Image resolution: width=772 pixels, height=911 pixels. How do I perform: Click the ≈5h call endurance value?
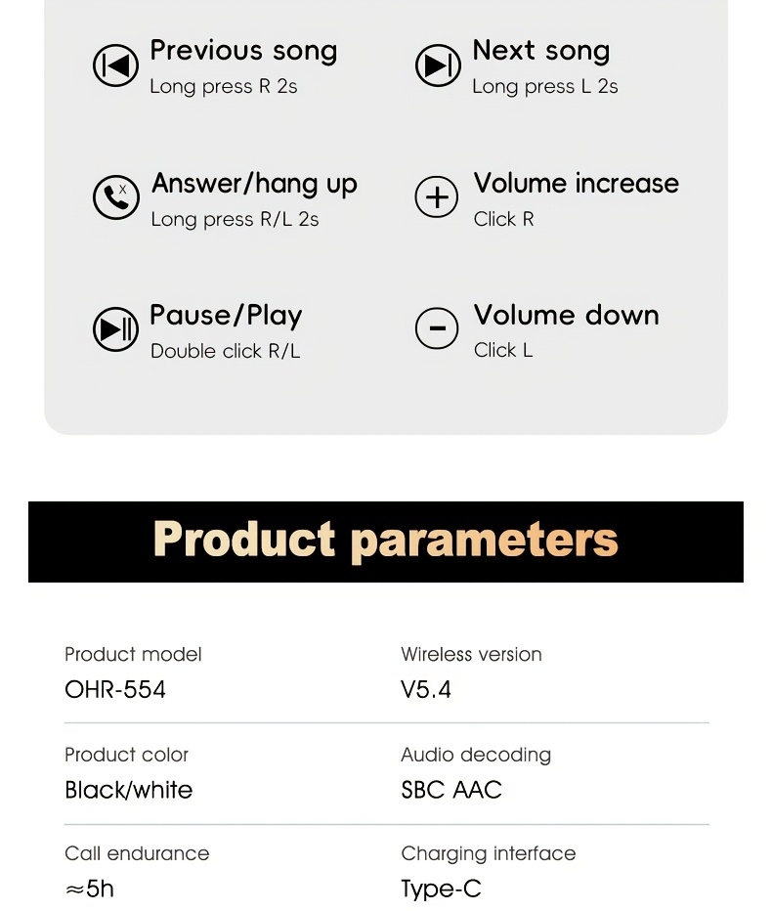[x=89, y=889]
